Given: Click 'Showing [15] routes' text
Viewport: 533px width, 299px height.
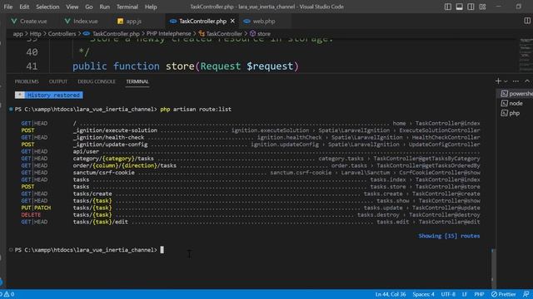Looking at the screenshot, I should pos(449,236).
